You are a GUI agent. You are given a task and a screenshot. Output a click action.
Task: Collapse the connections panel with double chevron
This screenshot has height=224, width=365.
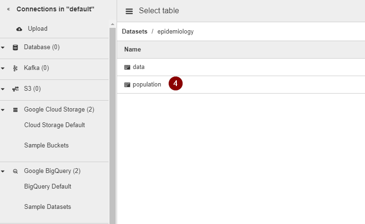(x=8, y=9)
